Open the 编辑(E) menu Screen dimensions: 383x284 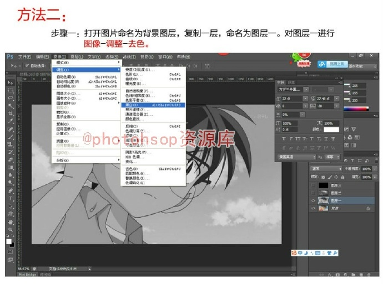[x=43, y=57]
